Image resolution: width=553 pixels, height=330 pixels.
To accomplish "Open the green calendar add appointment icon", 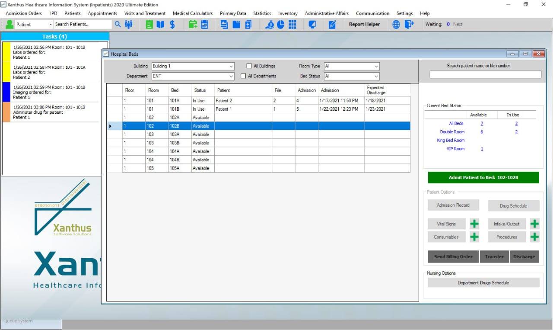I will point(193,24).
